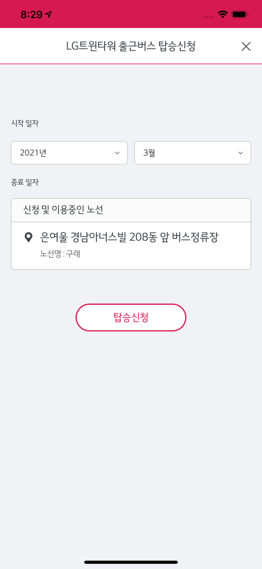Open the 3월 month dropdown

click(192, 153)
